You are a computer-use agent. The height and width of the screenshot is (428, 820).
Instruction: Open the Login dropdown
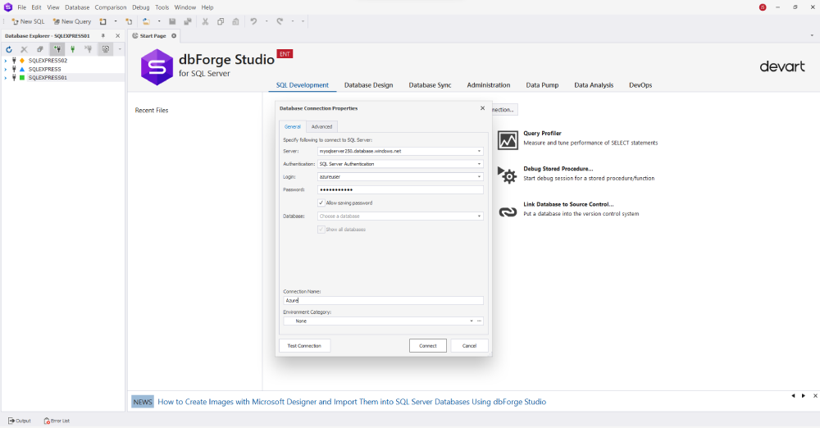[479, 177]
